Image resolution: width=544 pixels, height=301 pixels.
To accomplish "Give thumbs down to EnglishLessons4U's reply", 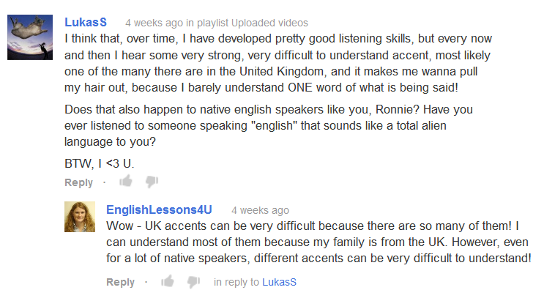I will click(x=193, y=281).
